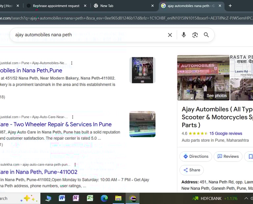The height and width of the screenshot is (204, 253).
Task: Click the 4.6 star rating
Action: coord(195,133)
